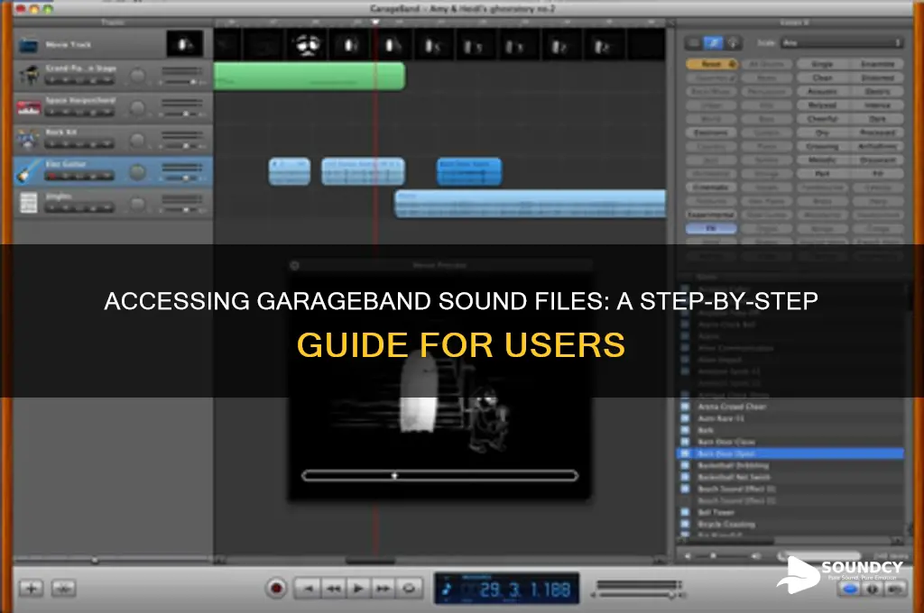924x613 pixels.
Task: Toggle the Cheerful keyword button
Action: click(x=822, y=119)
